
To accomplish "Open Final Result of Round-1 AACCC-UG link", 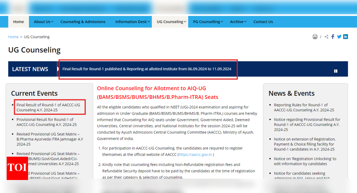I will [x=48, y=107].
